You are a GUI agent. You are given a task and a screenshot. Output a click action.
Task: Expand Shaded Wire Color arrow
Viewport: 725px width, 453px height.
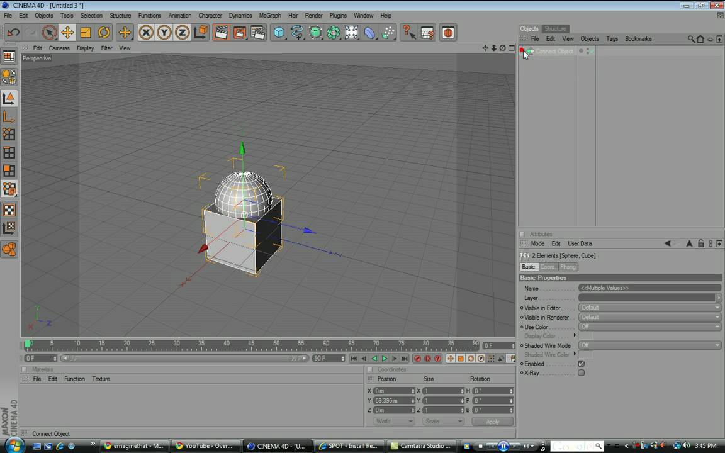coord(575,354)
